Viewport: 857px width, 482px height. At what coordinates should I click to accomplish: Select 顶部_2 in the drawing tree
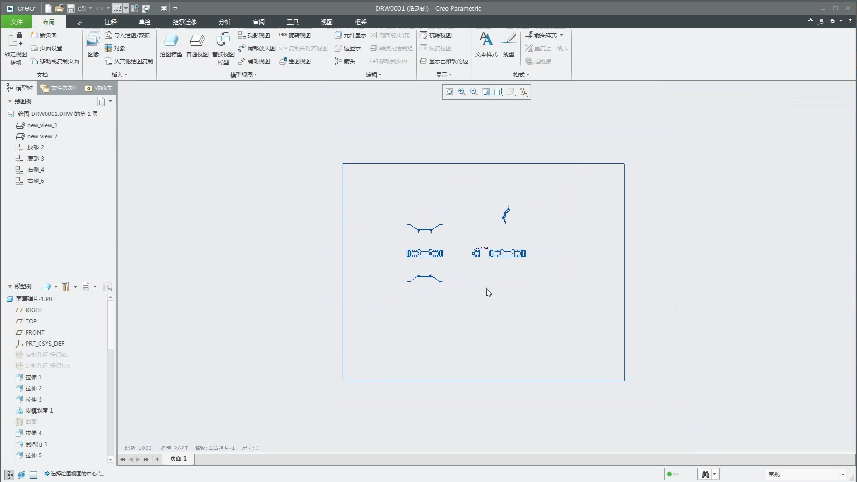coord(30,147)
